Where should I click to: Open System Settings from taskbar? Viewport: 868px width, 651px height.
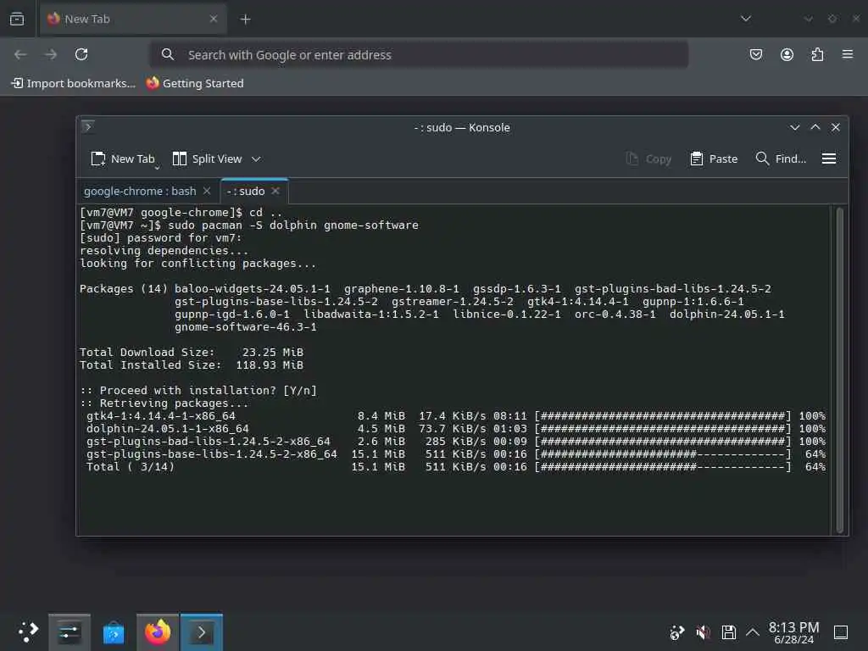(x=70, y=632)
